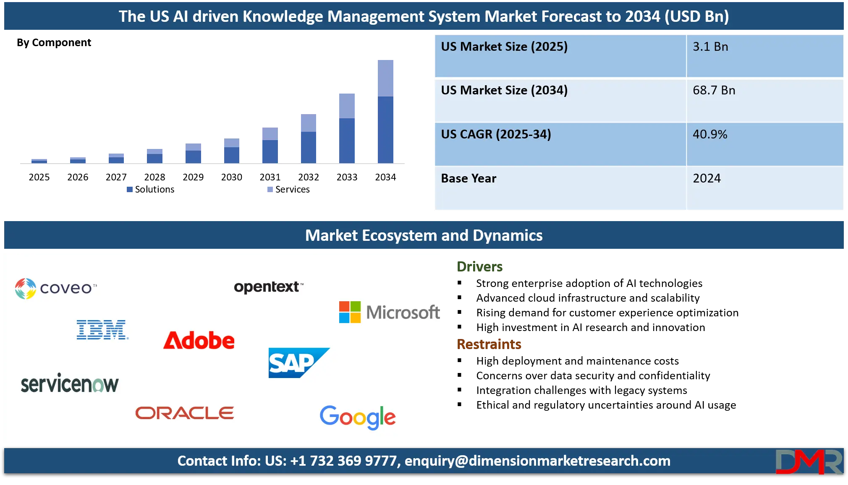This screenshot has height=485, width=848.
Task: Click 'Integration challenges with legacy systems'
Action: pyautogui.click(x=581, y=390)
